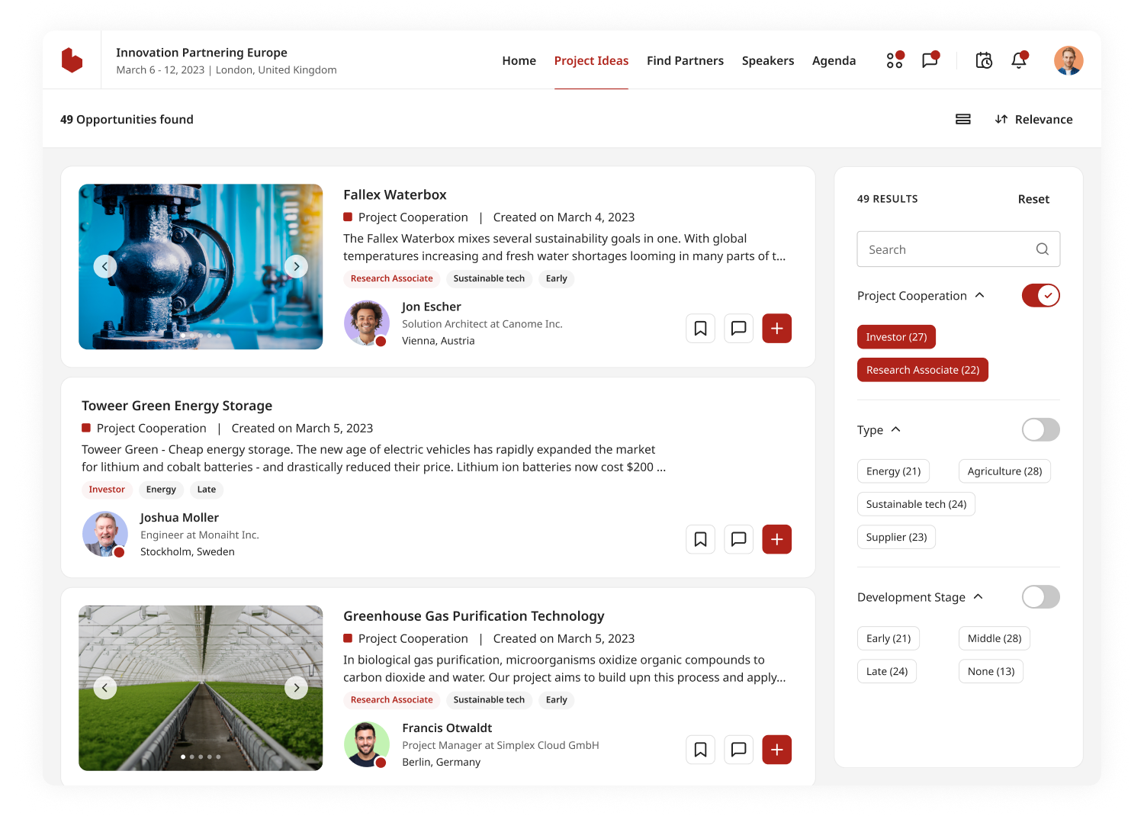Screen dimensions: 1144x816
Task: Open the Agenda tab
Action: click(x=834, y=60)
